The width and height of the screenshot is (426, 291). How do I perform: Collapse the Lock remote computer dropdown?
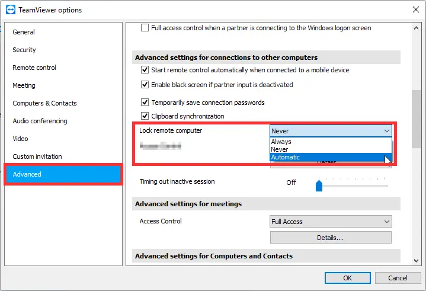331,131
